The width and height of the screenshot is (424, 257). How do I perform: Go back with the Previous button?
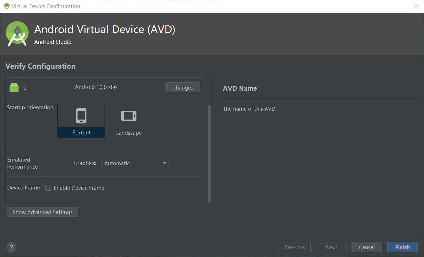(295, 247)
